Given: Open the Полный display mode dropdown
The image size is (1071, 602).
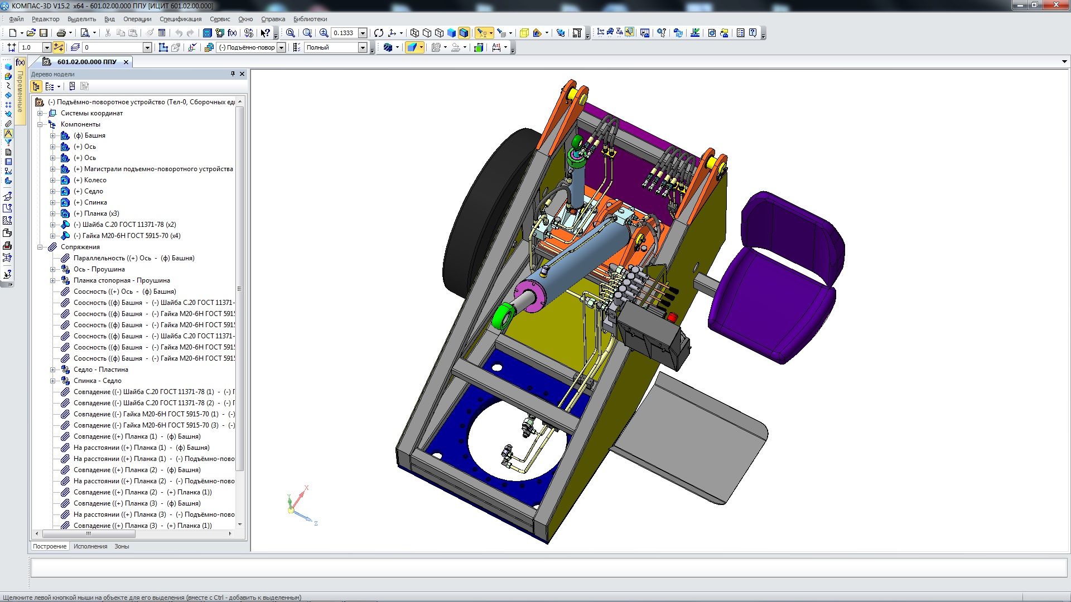Looking at the screenshot, I should click(363, 48).
